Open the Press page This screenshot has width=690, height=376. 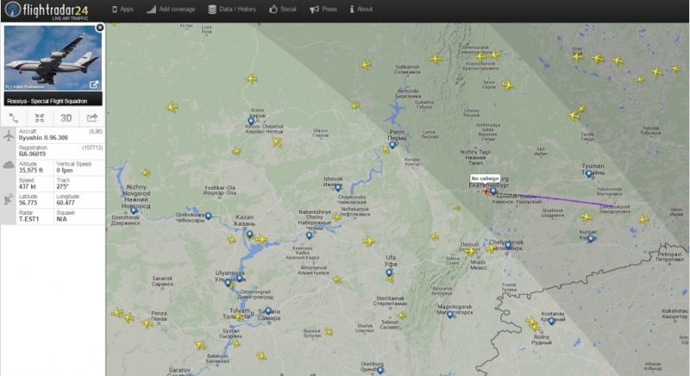[323, 9]
